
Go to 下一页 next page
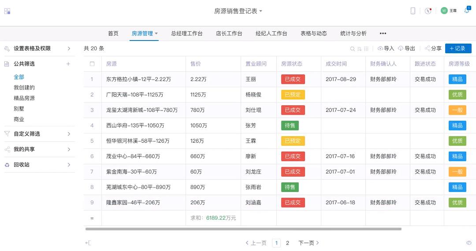[309, 243]
